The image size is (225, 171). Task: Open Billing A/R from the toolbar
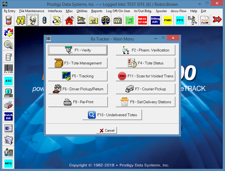coord(155,21)
